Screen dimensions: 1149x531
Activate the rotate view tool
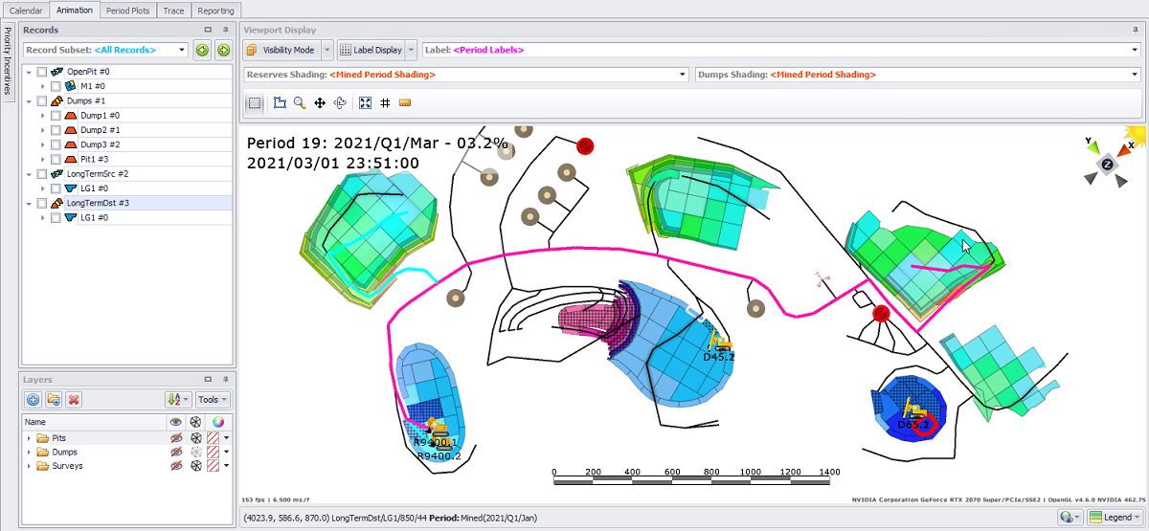click(340, 103)
